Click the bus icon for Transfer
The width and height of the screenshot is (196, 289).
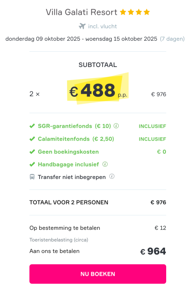click(32, 177)
